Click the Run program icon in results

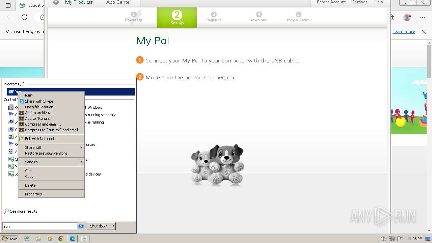(x=11, y=92)
